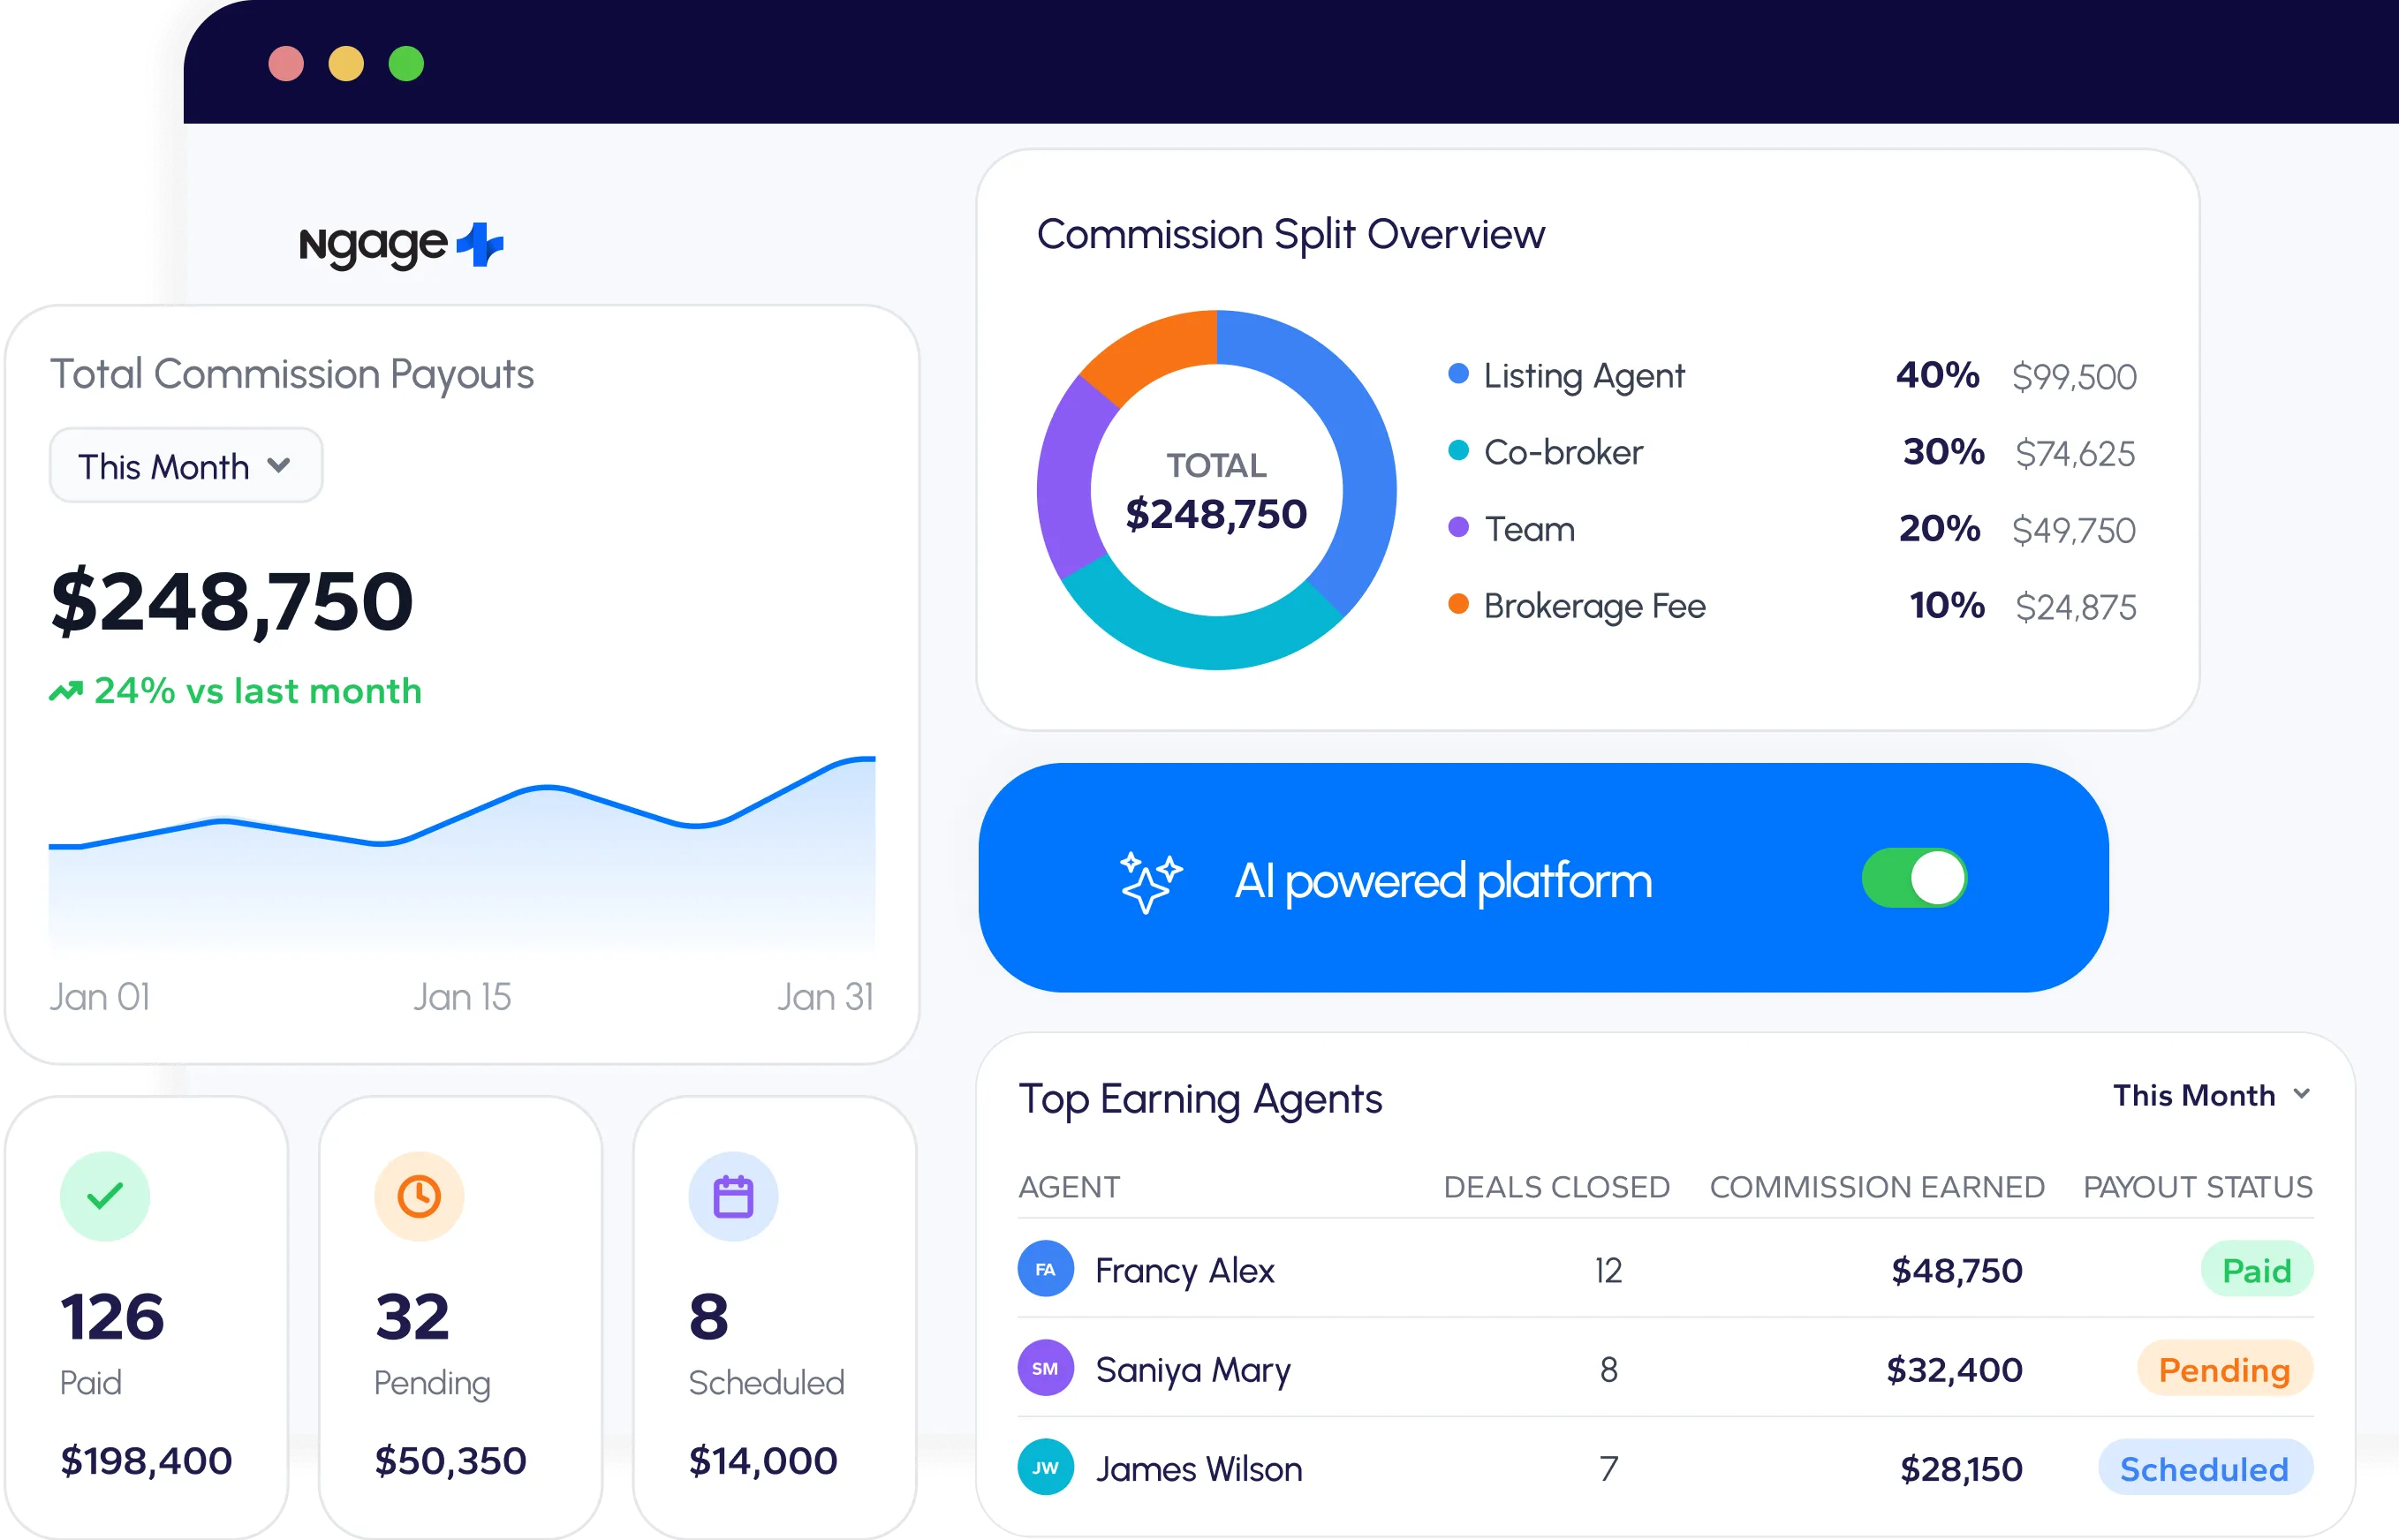
Task: Click the orange Pending clock icon
Action: coord(419,1196)
